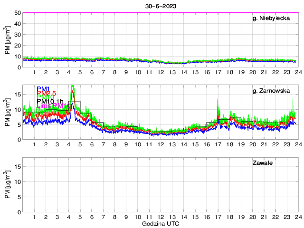
Task: Click the hour 17 spike in Zarnowska chart
Action: (218, 101)
